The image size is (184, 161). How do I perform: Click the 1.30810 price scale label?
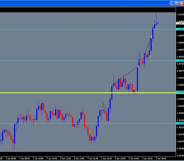click(180, 50)
